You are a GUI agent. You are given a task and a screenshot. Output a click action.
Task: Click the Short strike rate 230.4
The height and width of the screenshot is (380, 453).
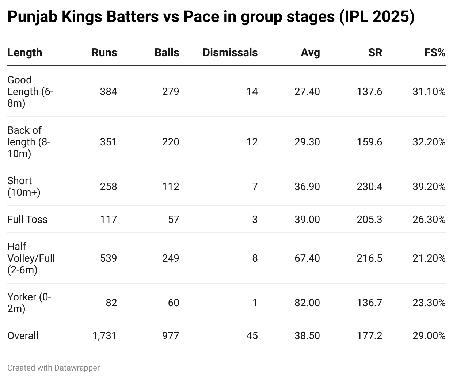pos(369,186)
